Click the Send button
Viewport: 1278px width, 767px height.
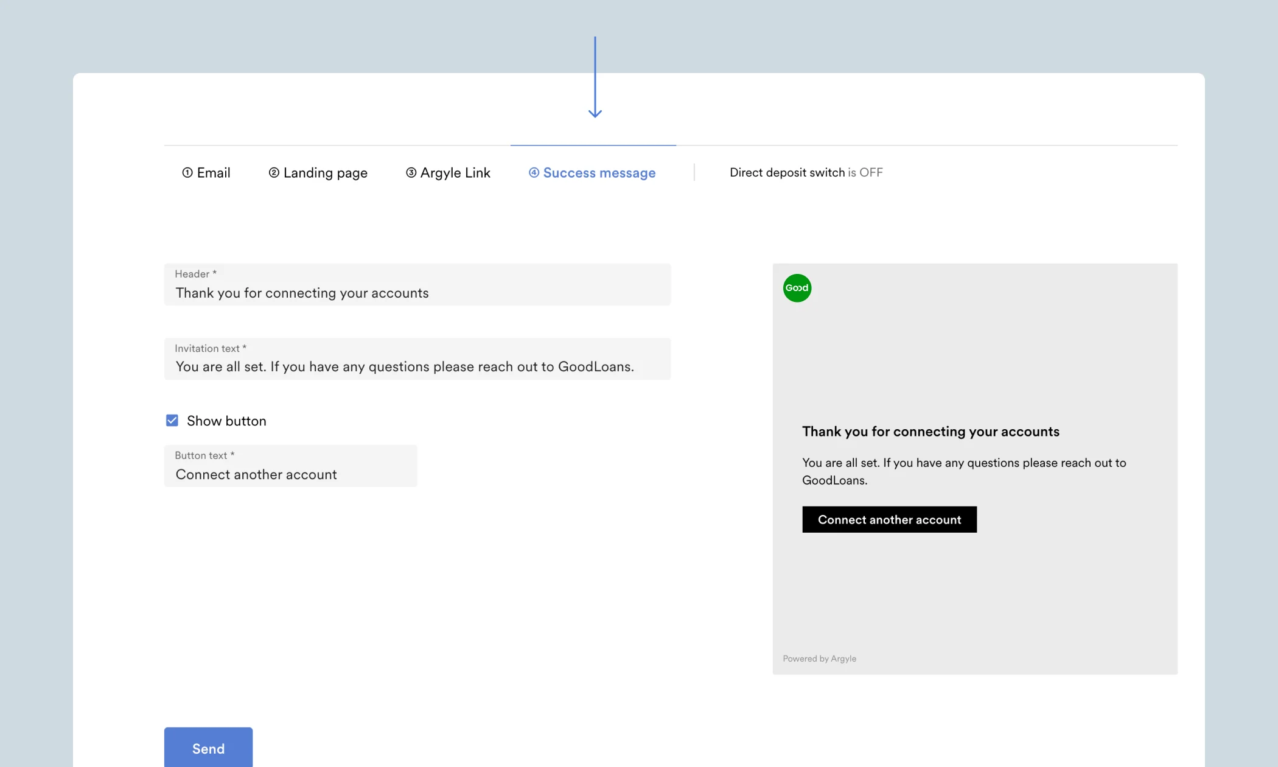pyautogui.click(x=208, y=748)
